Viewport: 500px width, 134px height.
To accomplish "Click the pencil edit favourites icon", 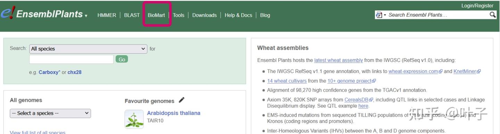I will pyautogui.click(x=182, y=100).
